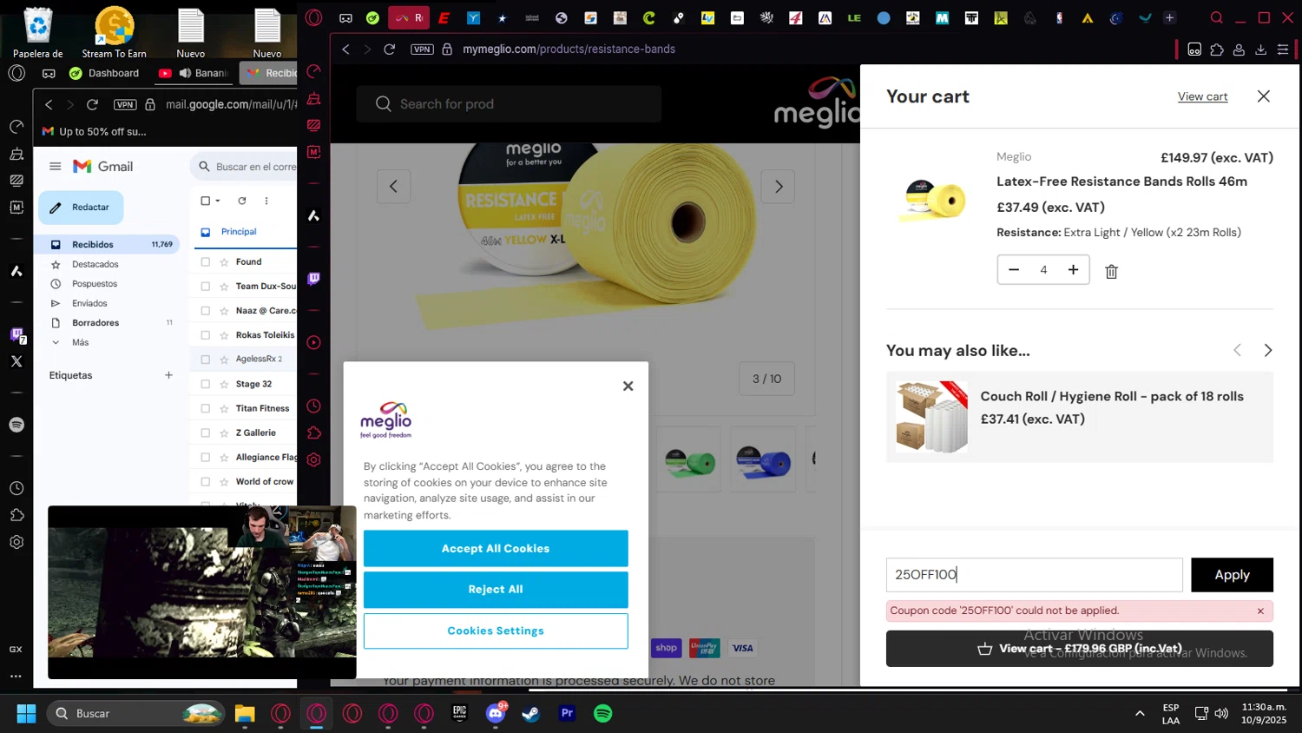
Task: Go back in the Meglio browser window
Action: pyautogui.click(x=345, y=50)
